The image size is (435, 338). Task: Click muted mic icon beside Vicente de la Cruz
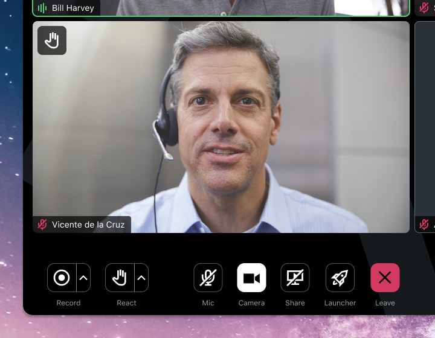coord(42,225)
